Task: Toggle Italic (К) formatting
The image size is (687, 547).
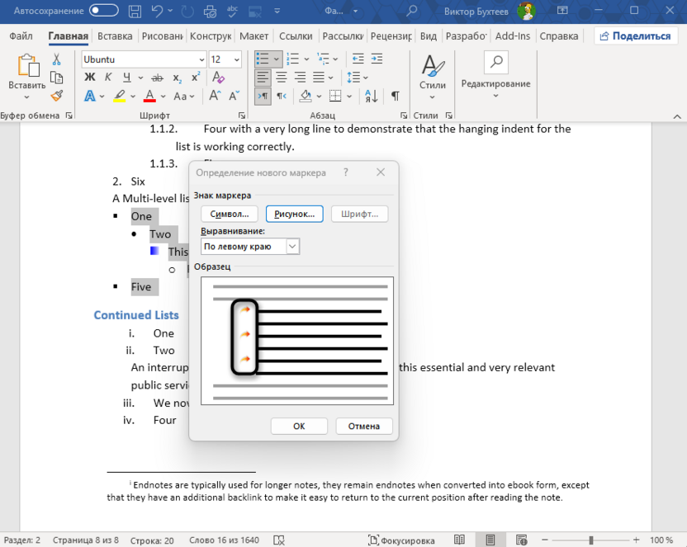Action: [108, 78]
